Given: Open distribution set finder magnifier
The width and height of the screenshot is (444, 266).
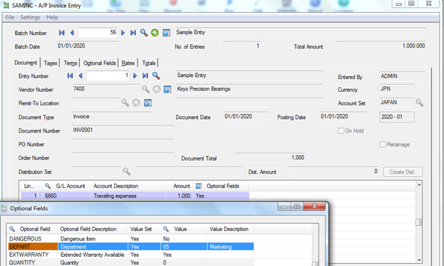Looking at the screenshot, I should pyautogui.click(x=127, y=171).
